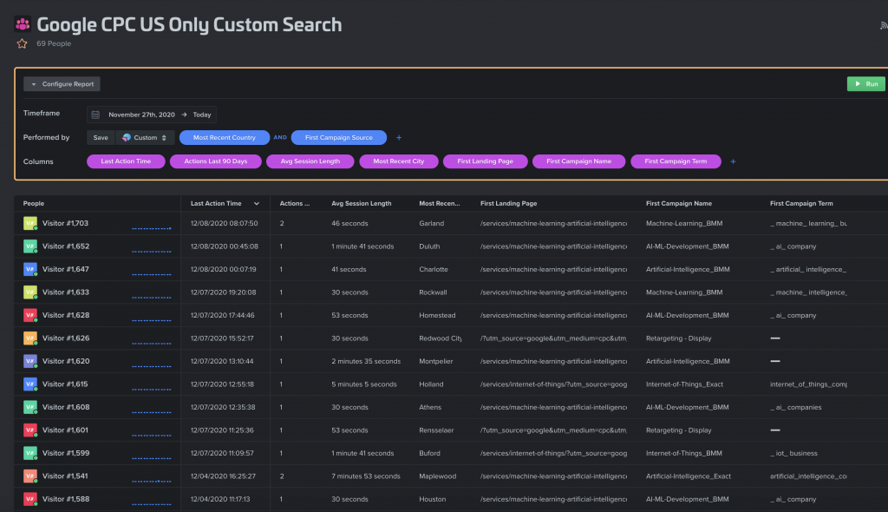
Task: Click the avatar icon for Visitor #1,599
Action: pyautogui.click(x=30, y=453)
